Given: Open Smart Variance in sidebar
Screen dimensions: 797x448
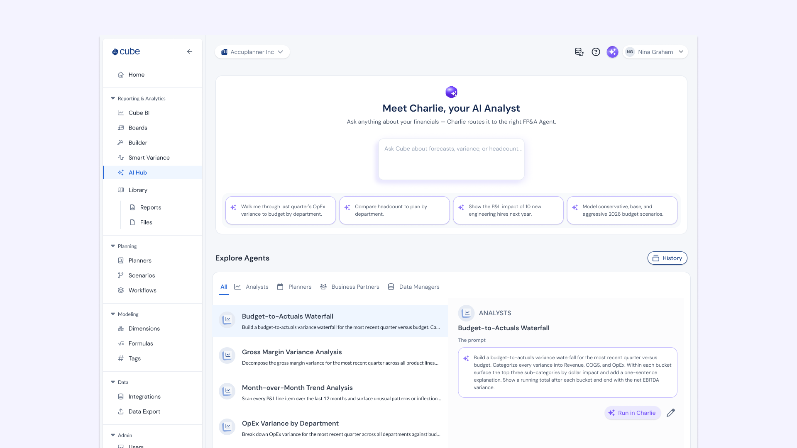Looking at the screenshot, I should click(x=153, y=158).
